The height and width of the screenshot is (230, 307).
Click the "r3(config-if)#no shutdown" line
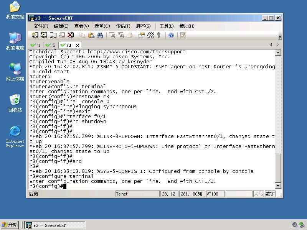coord(68,122)
